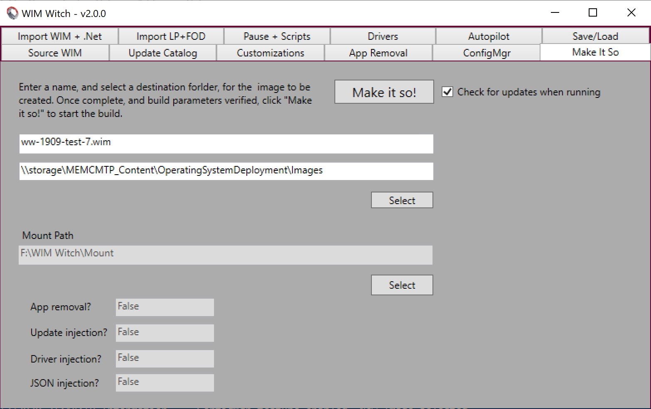Open the Import WIM + .Net tab

tap(60, 37)
